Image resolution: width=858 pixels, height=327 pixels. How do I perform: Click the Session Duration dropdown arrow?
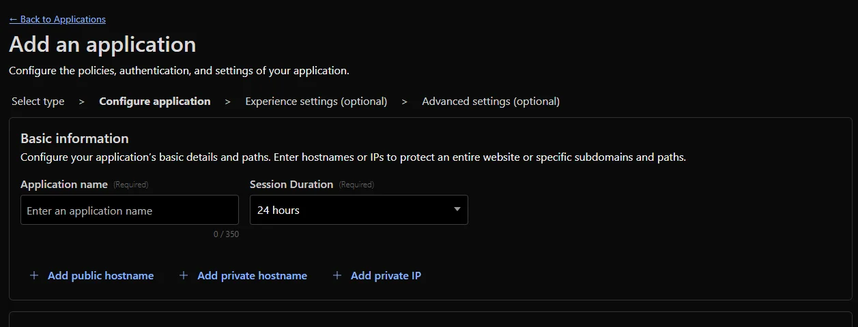pos(457,210)
